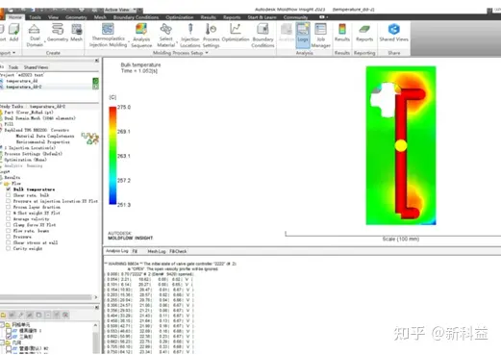This screenshot has width=501, height=355.
Task: Click the Geometry tool in Create group
Action: tap(58, 32)
